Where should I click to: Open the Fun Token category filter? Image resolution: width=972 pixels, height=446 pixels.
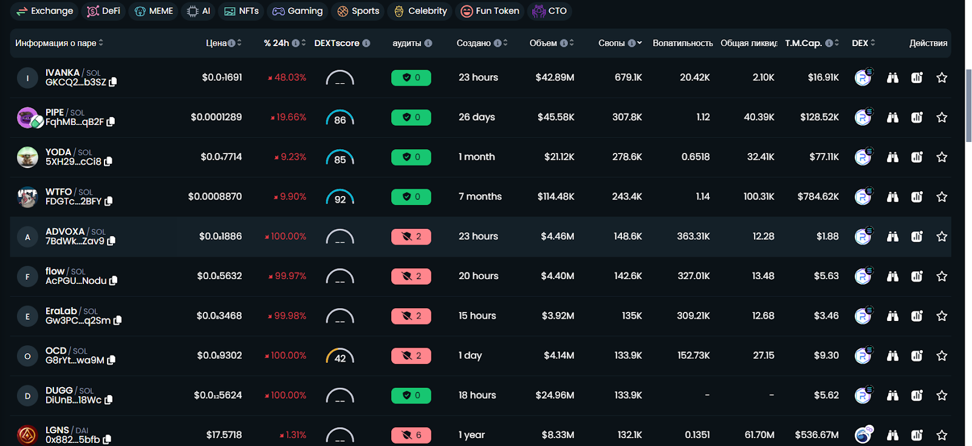490,11
